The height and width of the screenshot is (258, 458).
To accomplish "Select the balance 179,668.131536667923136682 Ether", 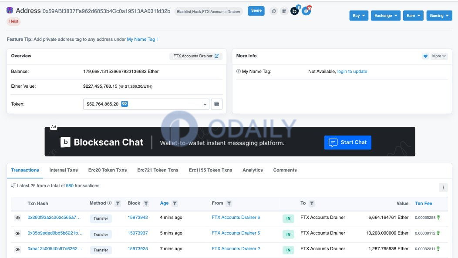I will [121, 71].
